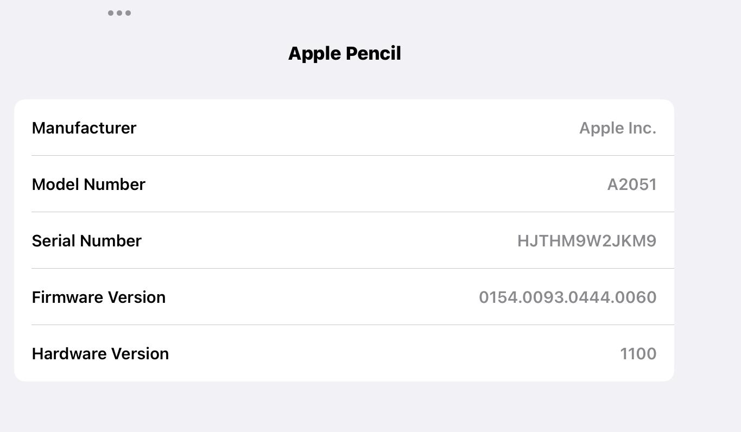Select the Manufacturer label
The image size is (741, 432).
[84, 128]
